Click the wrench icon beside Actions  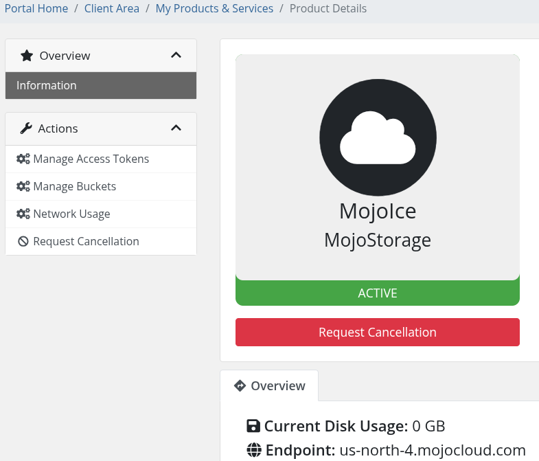click(x=26, y=128)
